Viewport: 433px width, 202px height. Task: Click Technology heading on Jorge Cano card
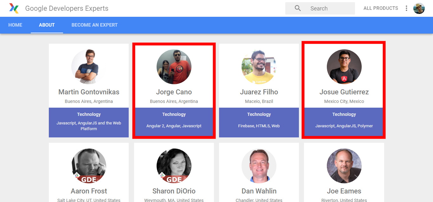click(x=174, y=114)
